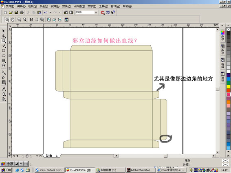Select the Rectangle tool in toolbox

click(x=4, y=50)
